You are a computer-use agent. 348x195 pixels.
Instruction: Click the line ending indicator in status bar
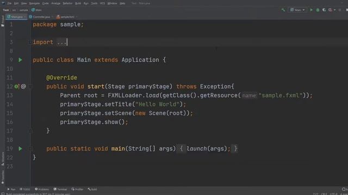pos(324,194)
